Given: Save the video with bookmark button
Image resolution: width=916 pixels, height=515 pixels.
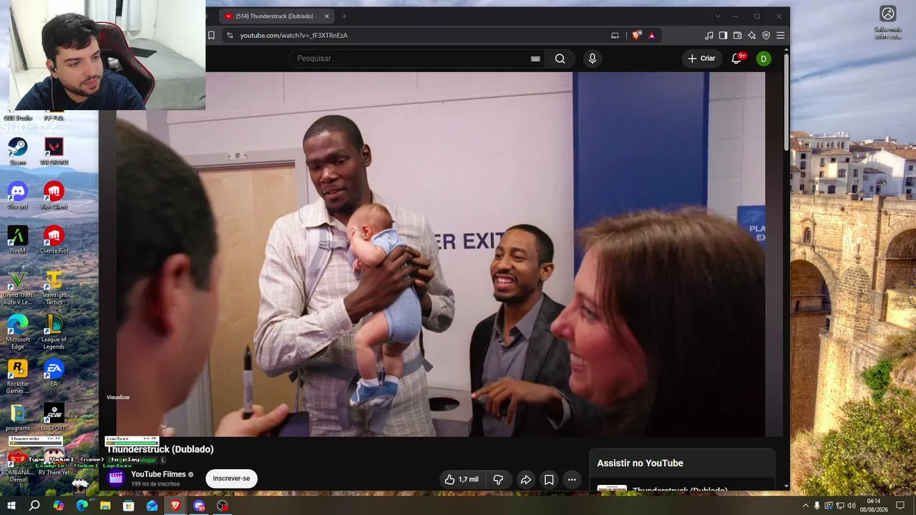Looking at the screenshot, I should point(549,479).
